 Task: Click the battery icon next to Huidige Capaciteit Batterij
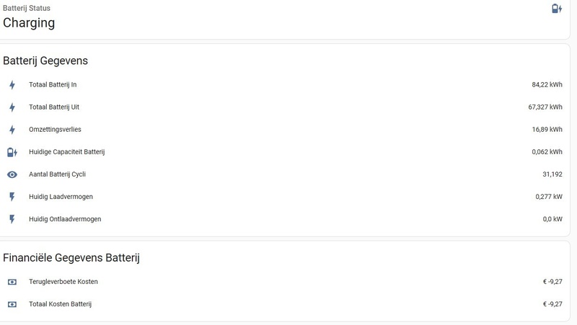click(x=12, y=152)
